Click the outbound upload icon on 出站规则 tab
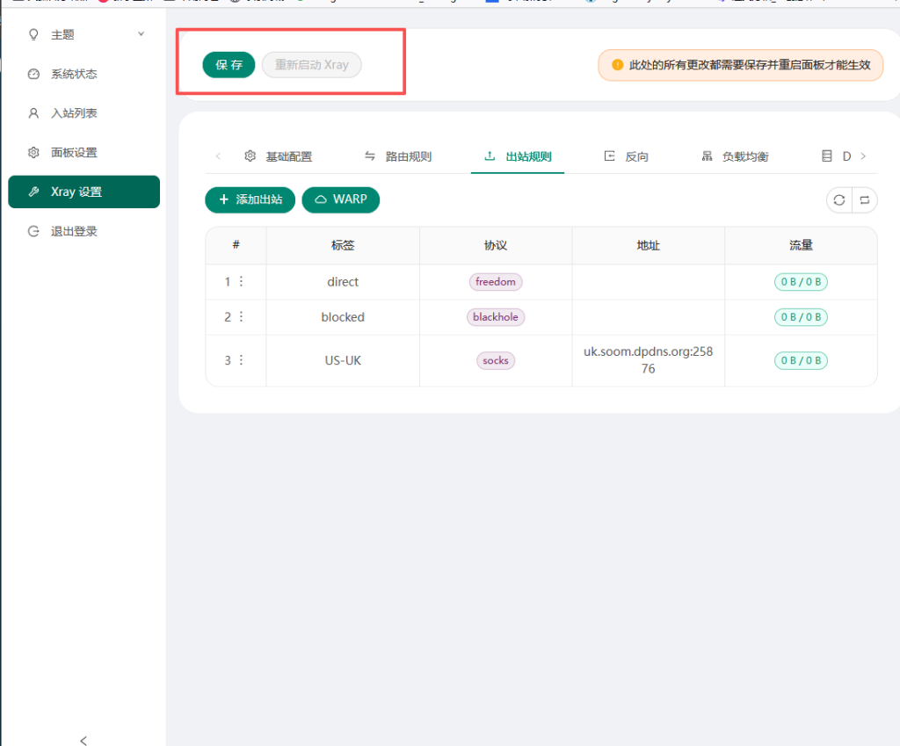 click(x=490, y=155)
